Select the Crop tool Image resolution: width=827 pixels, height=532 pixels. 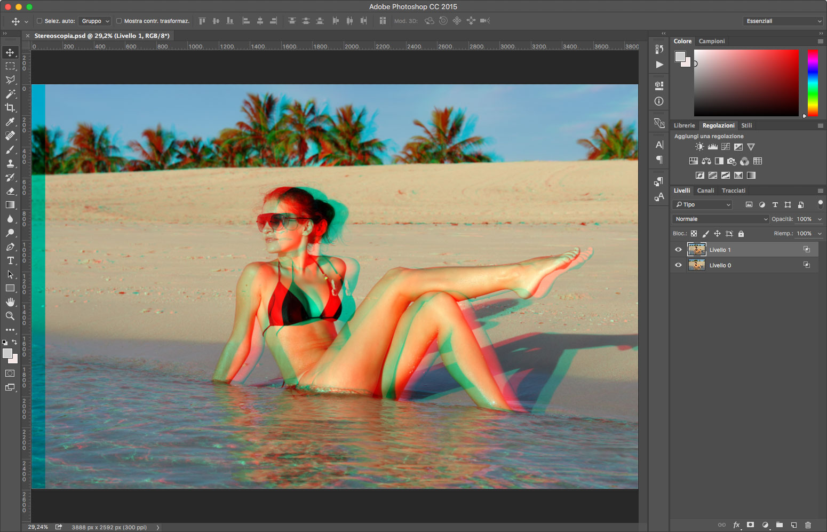point(10,108)
